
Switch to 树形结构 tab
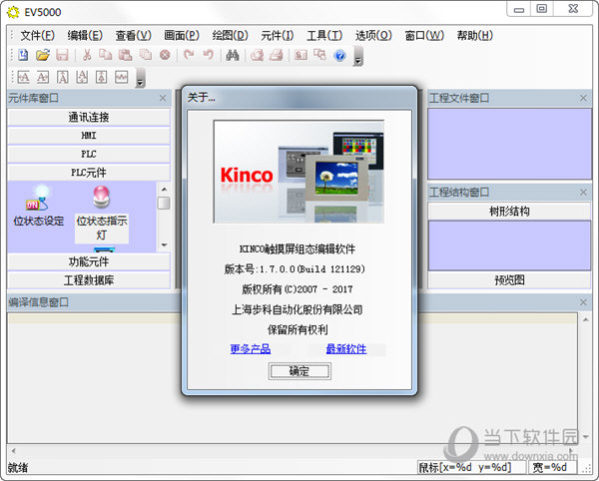pyautogui.click(x=509, y=212)
